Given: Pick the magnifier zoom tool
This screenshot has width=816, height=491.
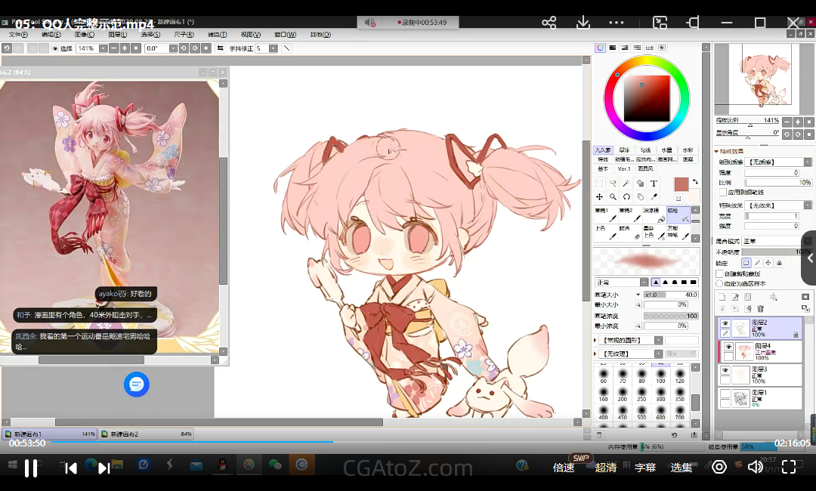Looking at the screenshot, I should (x=613, y=197).
